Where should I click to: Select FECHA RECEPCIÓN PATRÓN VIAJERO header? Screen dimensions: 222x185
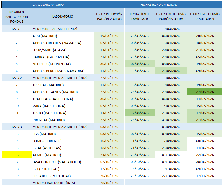[x=109, y=17]
